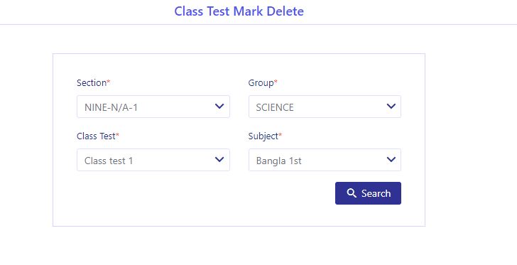517x265 pixels.
Task: Open the Group dropdown showing SCIENCE
Action: [x=325, y=107]
